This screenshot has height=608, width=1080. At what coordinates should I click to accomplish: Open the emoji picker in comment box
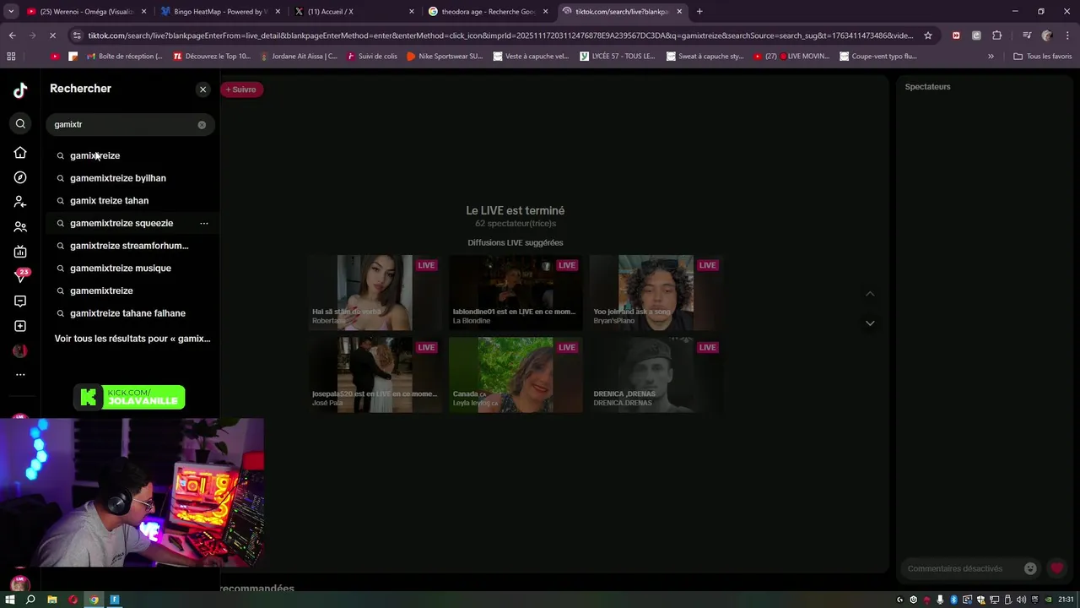(1030, 568)
